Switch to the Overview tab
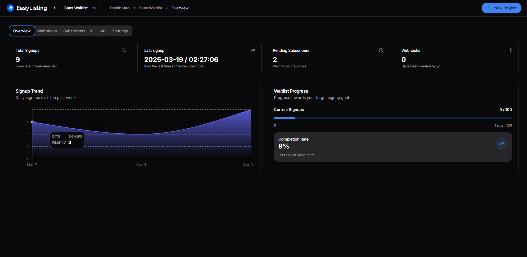This screenshot has width=527, height=257. point(22,31)
